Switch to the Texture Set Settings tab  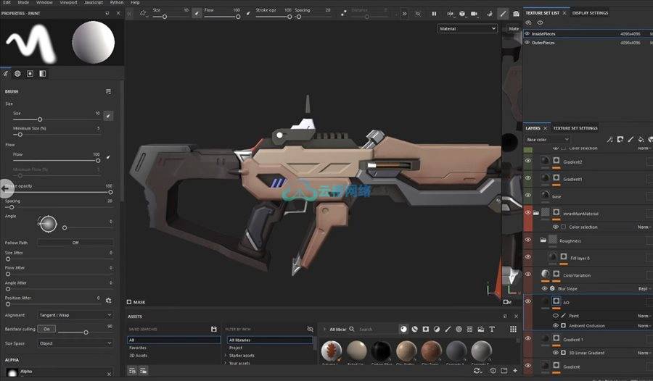coord(575,128)
